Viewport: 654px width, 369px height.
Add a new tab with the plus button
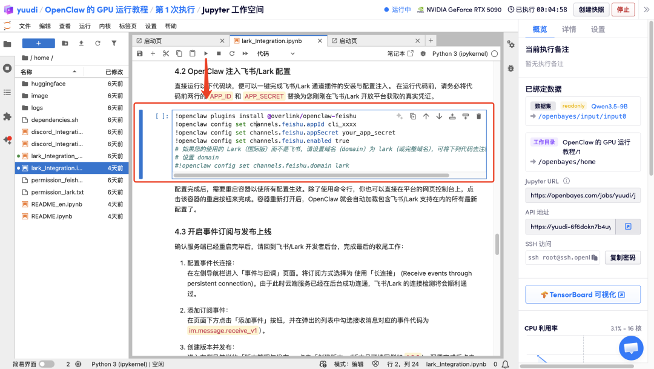coord(431,41)
